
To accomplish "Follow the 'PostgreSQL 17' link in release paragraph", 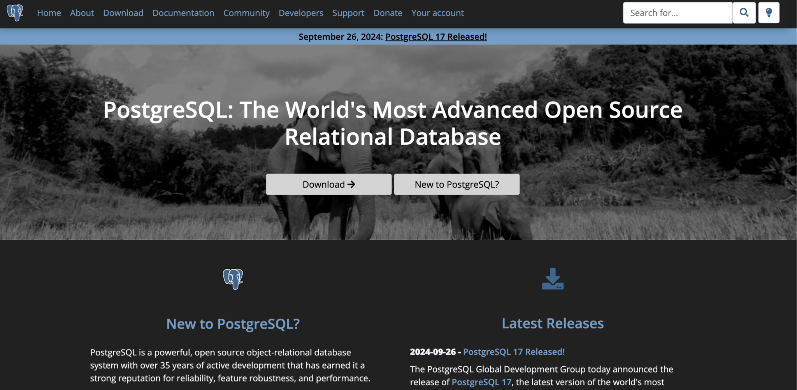I will 481,382.
